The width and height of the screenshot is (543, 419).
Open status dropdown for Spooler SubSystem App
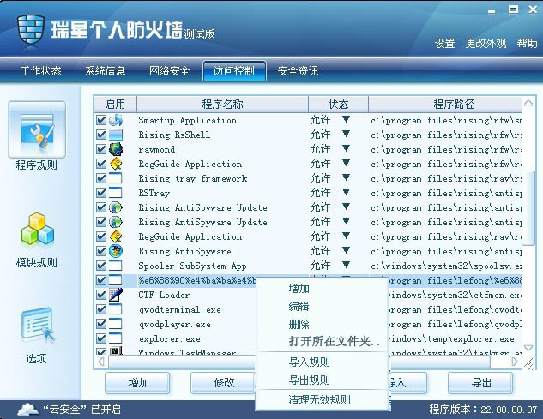346,265
